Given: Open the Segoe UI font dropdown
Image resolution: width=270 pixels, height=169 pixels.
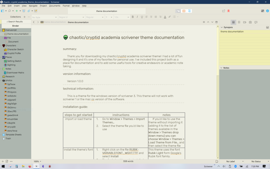Looking at the screenshot, I should tap(71, 17).
